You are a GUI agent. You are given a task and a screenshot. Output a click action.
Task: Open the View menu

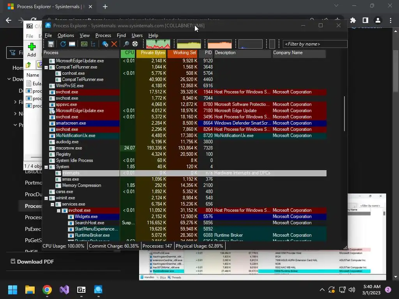pos(85,35)
